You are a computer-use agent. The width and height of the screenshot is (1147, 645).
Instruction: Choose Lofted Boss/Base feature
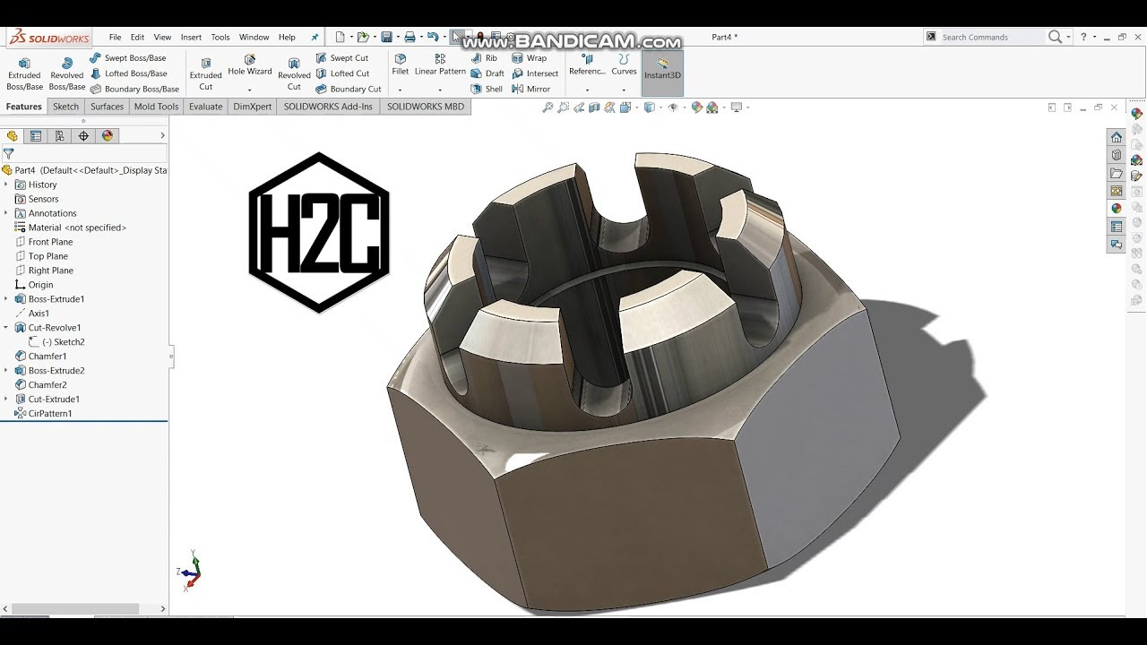pos(128,73)
